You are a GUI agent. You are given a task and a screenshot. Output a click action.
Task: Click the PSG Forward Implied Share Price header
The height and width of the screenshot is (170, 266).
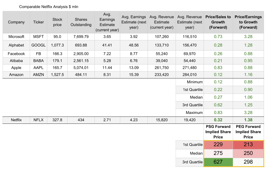click(x=218, y=132)
